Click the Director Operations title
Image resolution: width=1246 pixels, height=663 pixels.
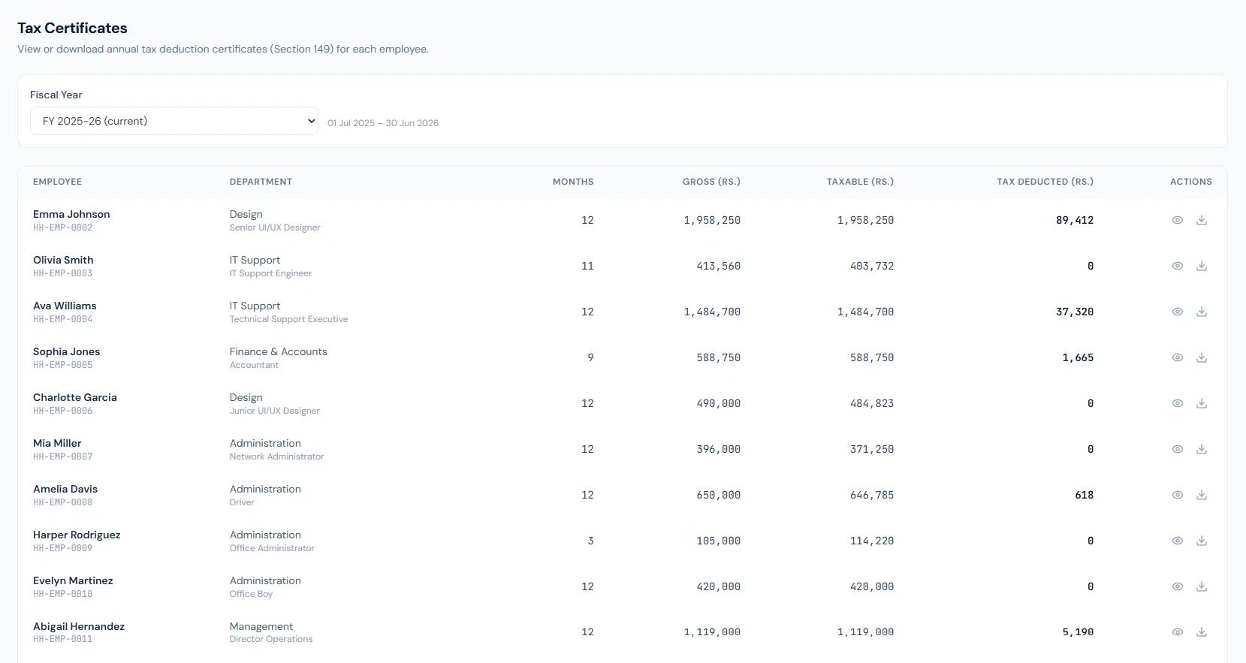pyautogui.click(x=271, y=639)
